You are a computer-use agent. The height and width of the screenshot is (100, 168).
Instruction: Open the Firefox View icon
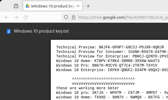(16, 6)
